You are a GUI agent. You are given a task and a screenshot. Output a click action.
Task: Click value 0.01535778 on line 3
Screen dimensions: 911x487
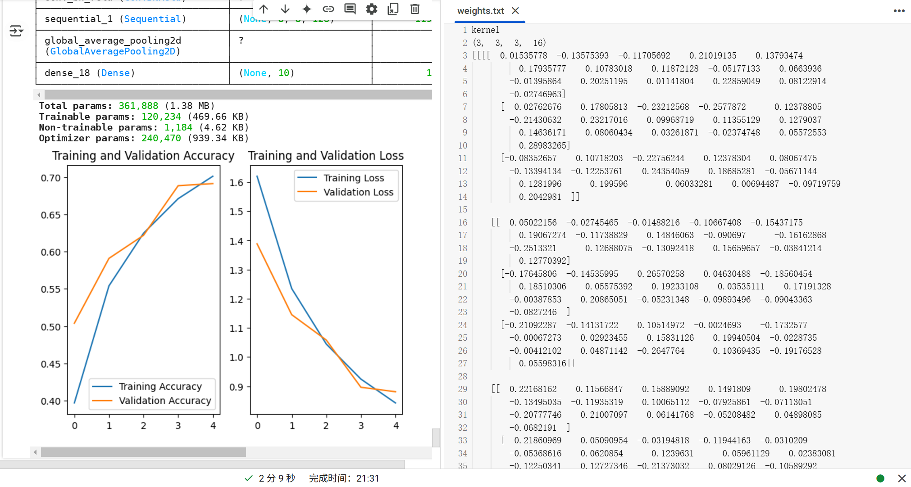point(524,56)
